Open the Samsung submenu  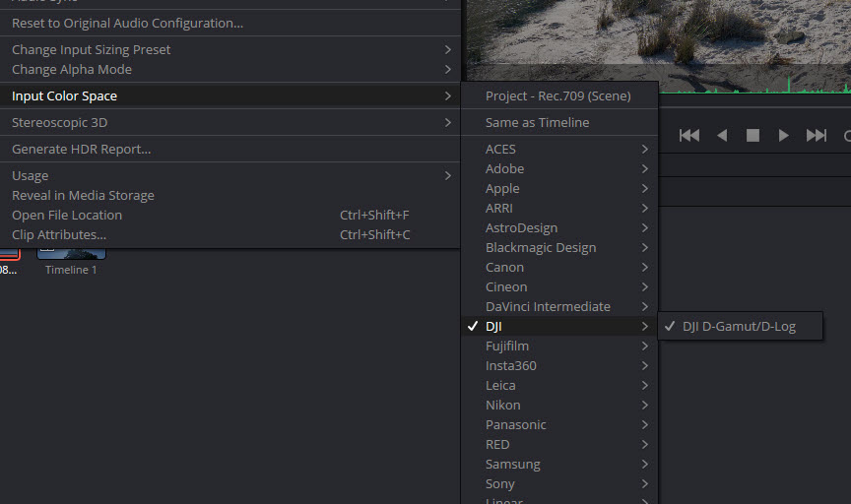(x=559, y=465)
